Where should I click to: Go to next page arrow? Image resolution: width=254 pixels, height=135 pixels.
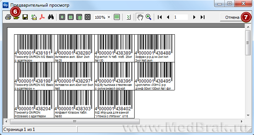pyautogui.click(x=194, y=17)
